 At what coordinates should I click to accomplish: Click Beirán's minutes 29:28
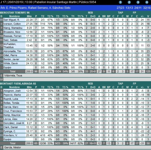[29, 59]
